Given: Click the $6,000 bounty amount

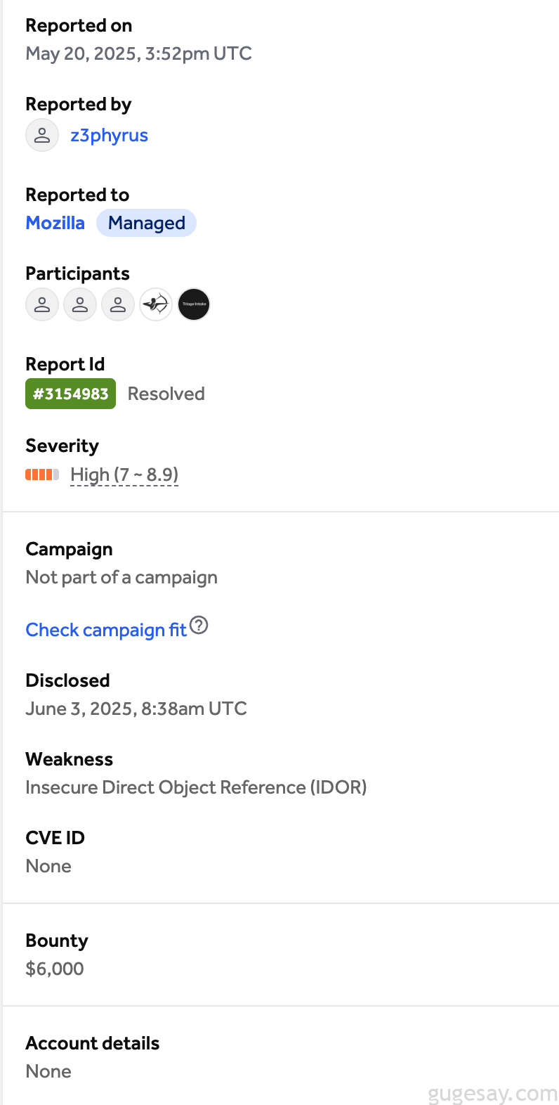Looking at the screenshot, I should coord(55,969).
